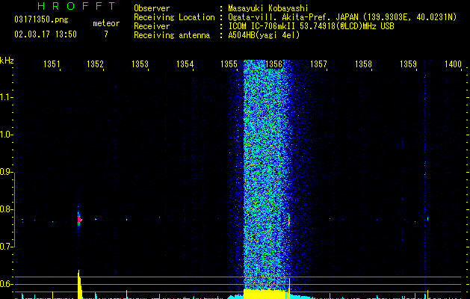
Task: Click the 0.8 kHz frequency axis label
Action: point(6,209)
